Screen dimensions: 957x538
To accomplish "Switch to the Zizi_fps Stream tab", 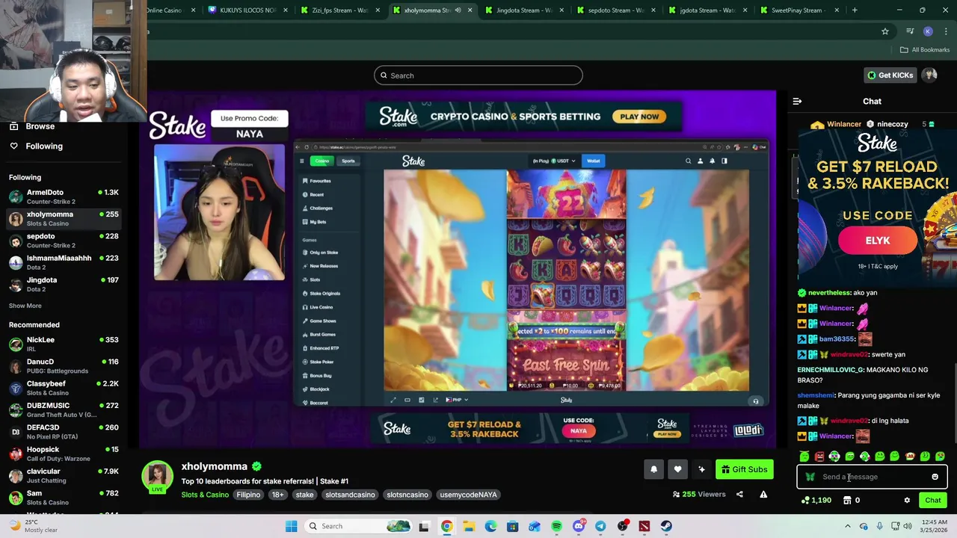I will 341,10.
